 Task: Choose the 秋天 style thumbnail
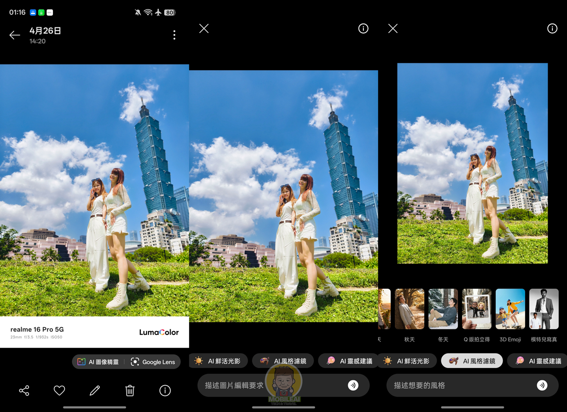(x=410, y=309)
